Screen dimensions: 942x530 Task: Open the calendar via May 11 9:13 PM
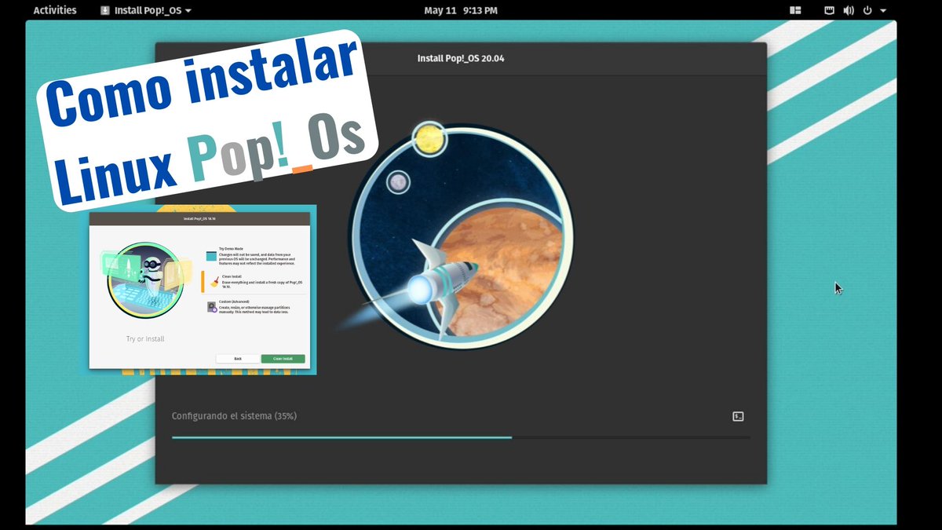tap(459, 10)
